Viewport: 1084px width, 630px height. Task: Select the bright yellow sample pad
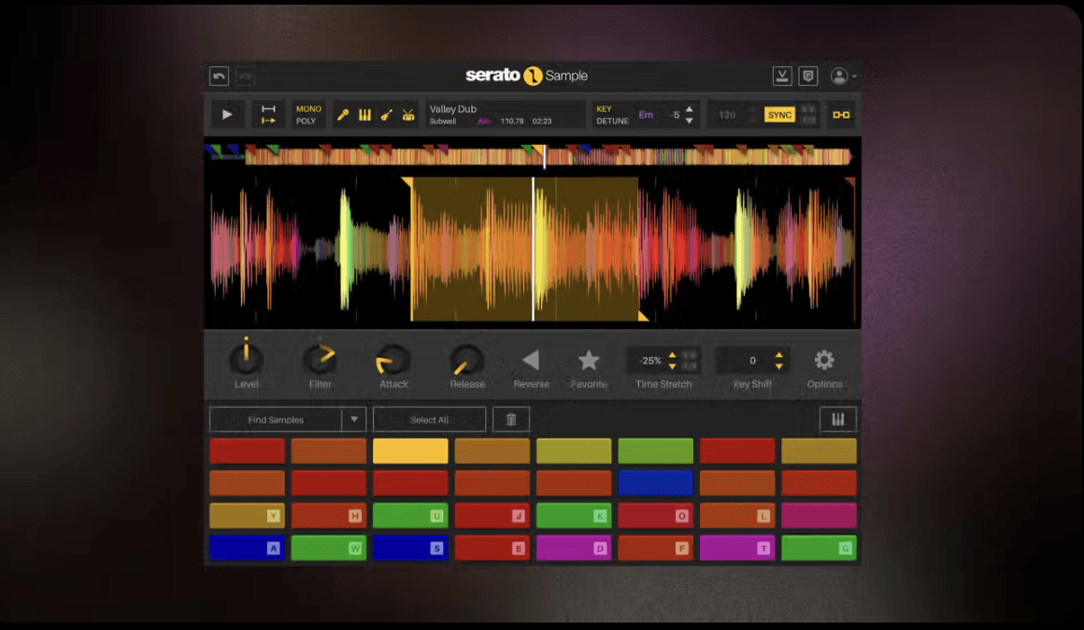coord(410,451)
